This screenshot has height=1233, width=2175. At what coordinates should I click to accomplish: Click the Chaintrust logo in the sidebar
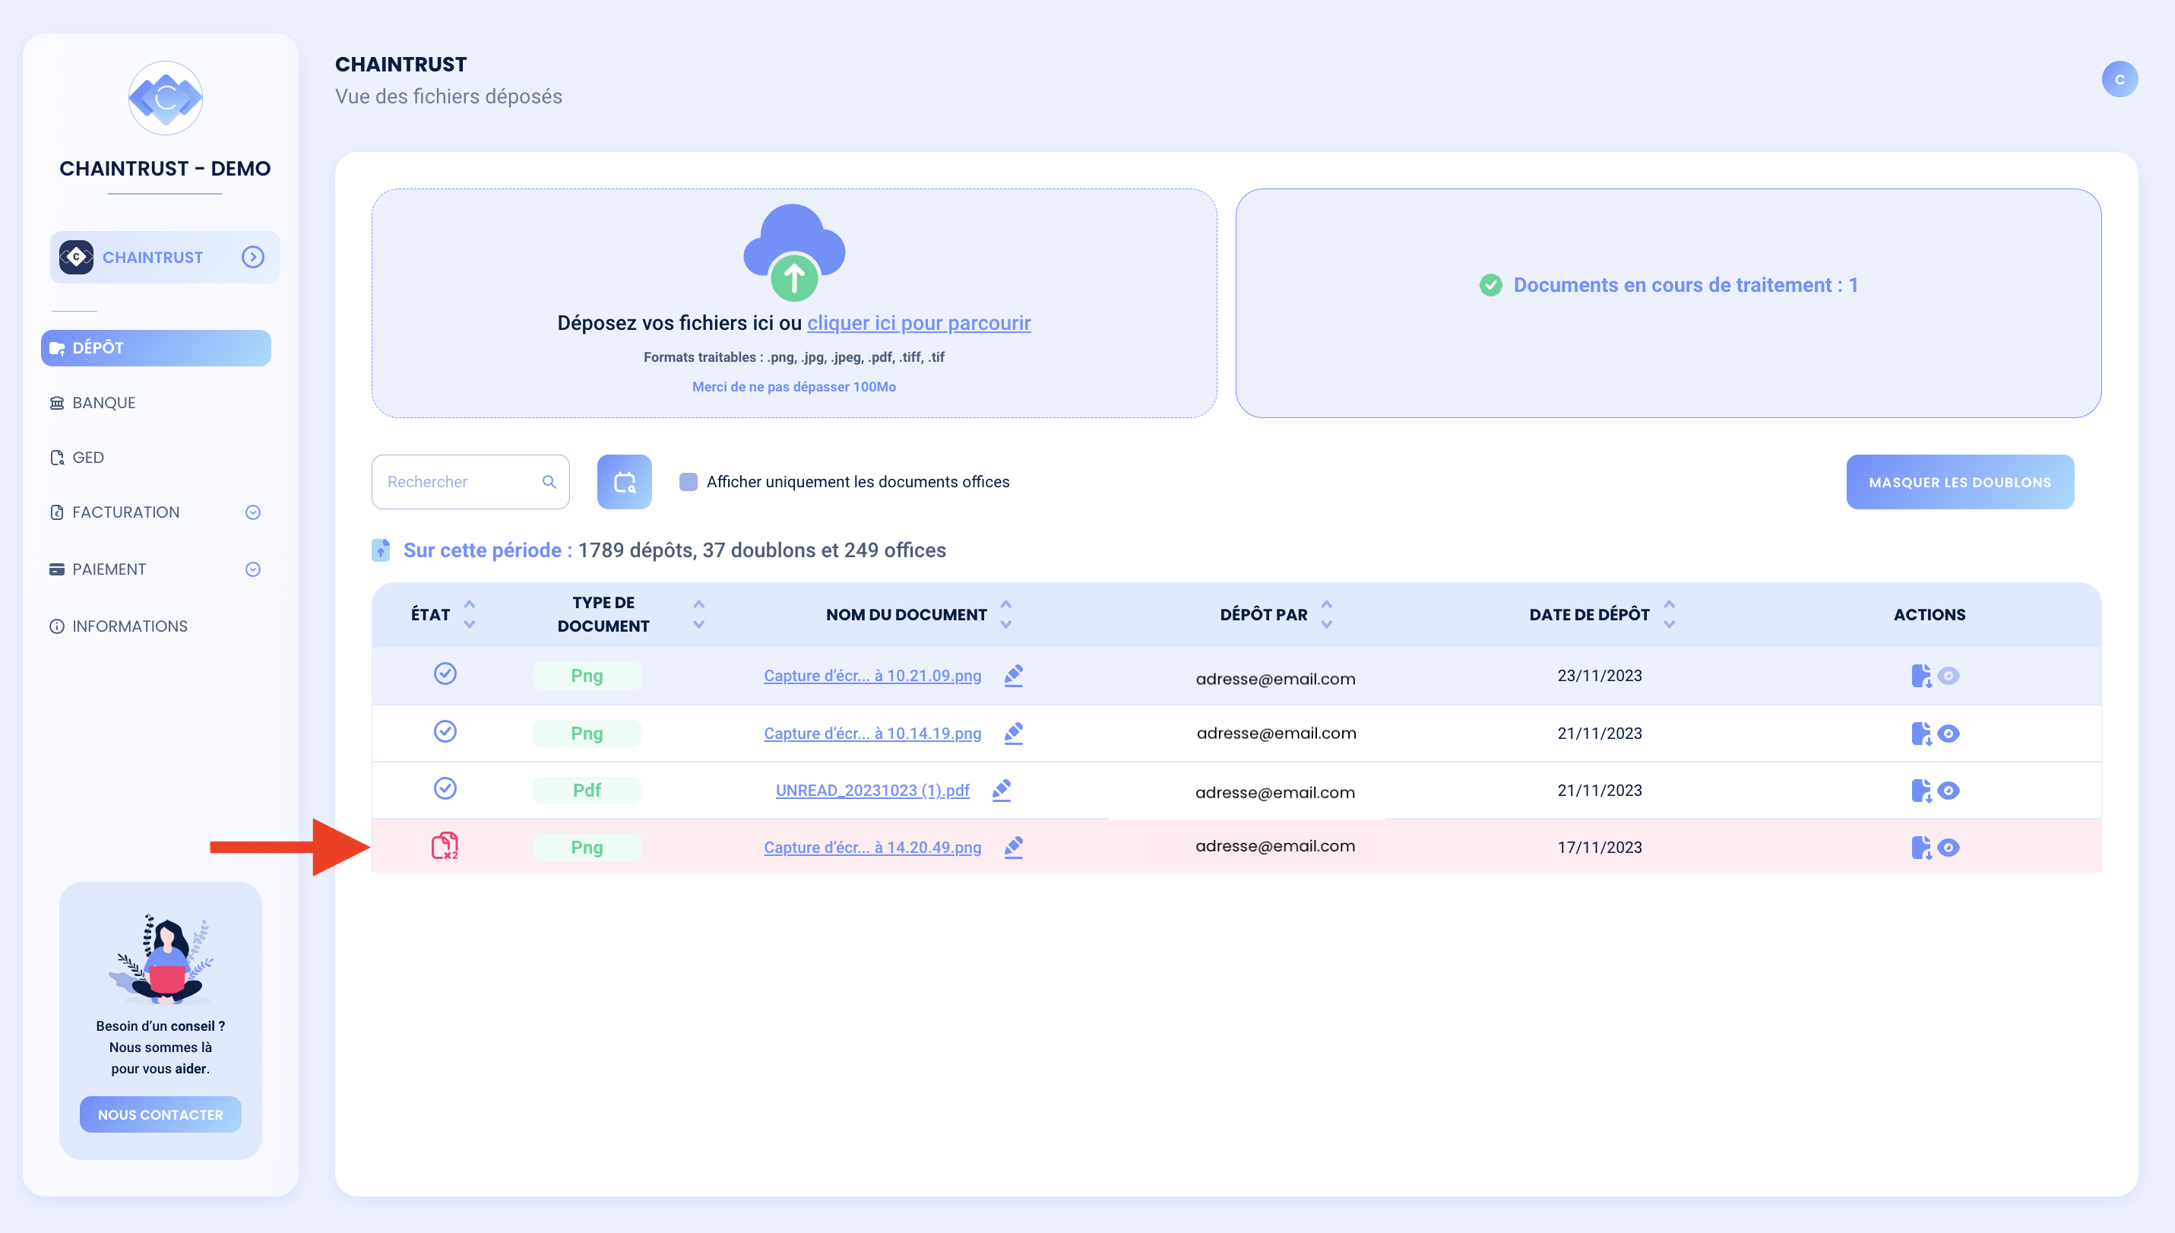click(x=165, y=97)
